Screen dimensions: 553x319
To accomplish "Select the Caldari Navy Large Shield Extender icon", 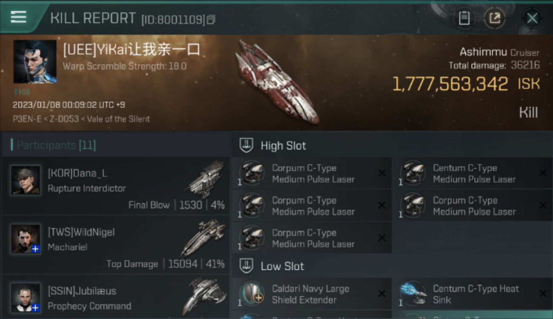I will point(251,294).
